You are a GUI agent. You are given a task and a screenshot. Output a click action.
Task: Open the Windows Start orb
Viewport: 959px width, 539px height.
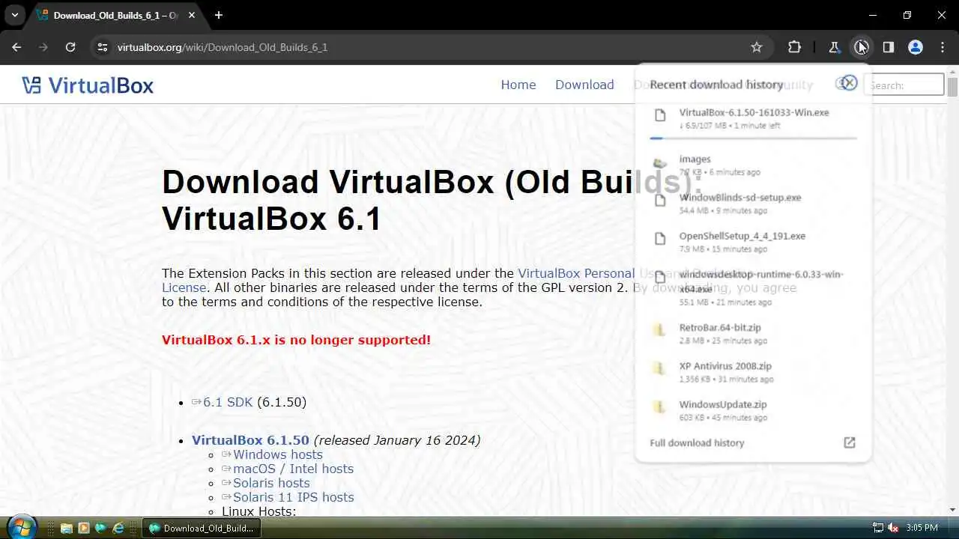[20, 527]
